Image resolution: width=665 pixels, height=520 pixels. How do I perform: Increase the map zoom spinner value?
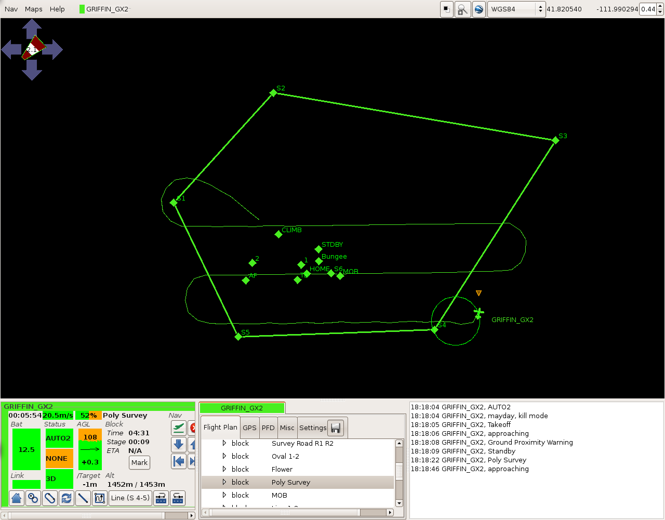[x=660, y=6]
